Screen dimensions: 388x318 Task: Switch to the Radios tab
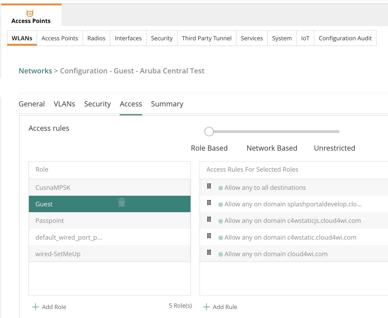[x=96, y=38]
